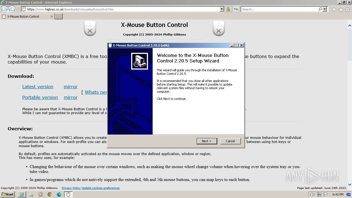Close the X-Mouse Button Control tab

pos(51,16)
